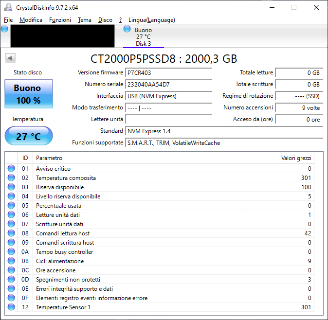Image resolution: width=328 pixels, height=320 pixels.
Task: Click the blue status orb beside the redacted disk
Action: coord(4,29)
